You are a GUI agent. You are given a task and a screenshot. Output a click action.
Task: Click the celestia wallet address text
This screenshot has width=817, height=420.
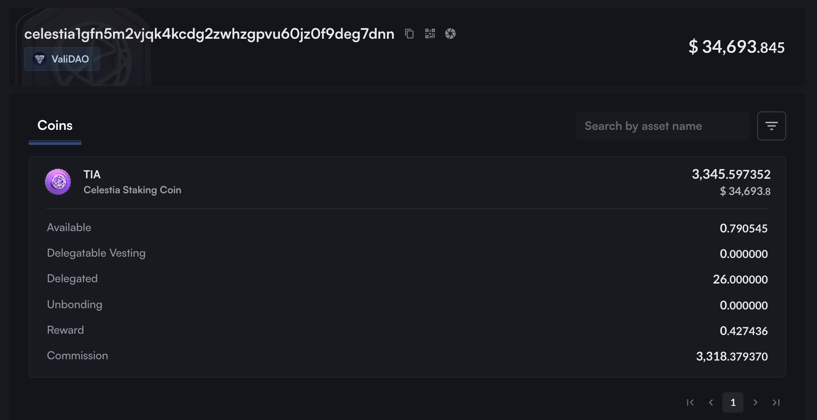[209, 34]
